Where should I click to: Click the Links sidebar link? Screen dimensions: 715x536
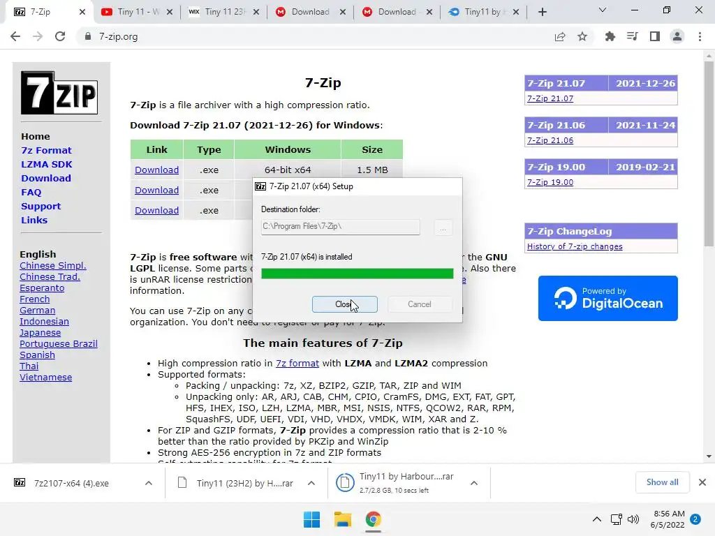[x=34, y=220]
